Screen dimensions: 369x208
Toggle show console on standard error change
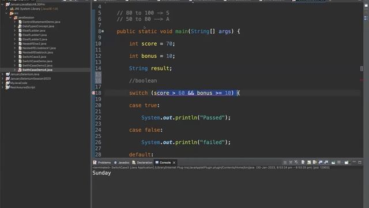(x=326, y=162)
